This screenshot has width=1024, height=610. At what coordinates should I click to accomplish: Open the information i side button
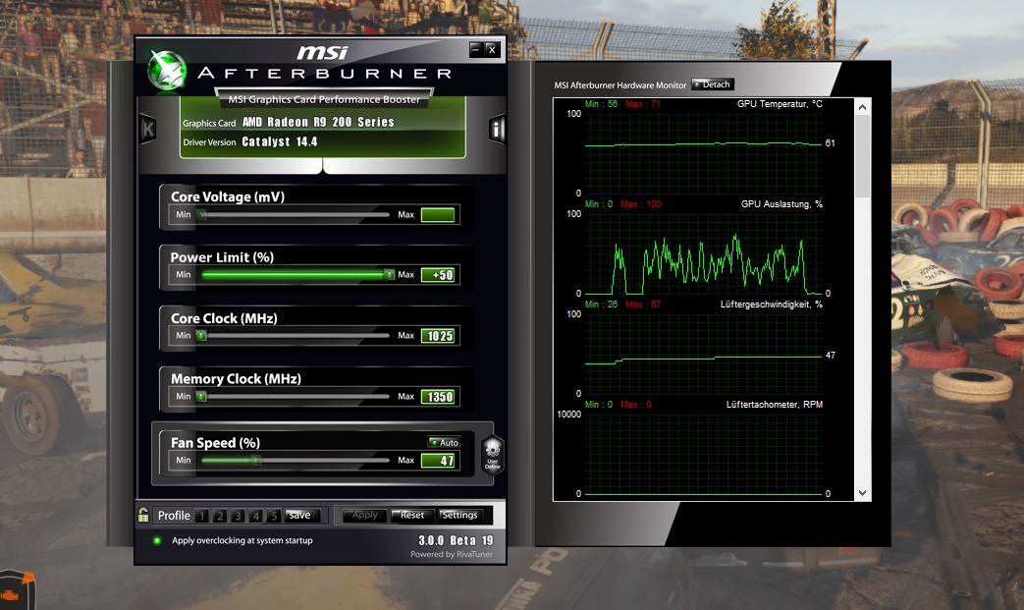(497, 130)
